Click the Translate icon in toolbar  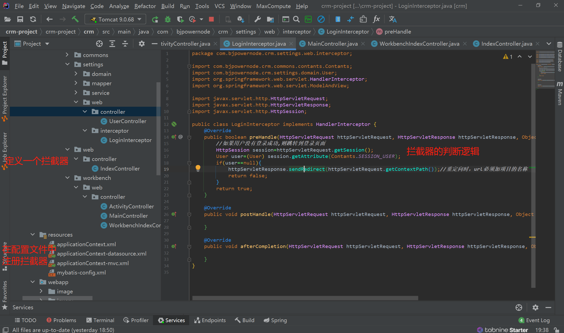[392, 19]
